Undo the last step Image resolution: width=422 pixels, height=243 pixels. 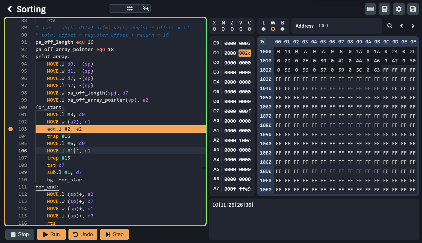pos(83,234)
